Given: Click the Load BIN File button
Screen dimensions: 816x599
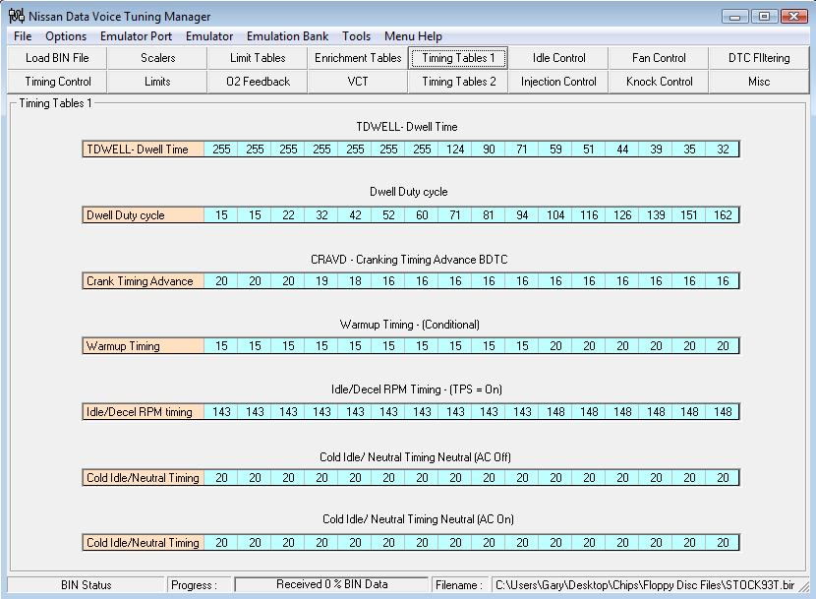Looking at the screenshot, I should pyautogui.click(x=57, y=58).
